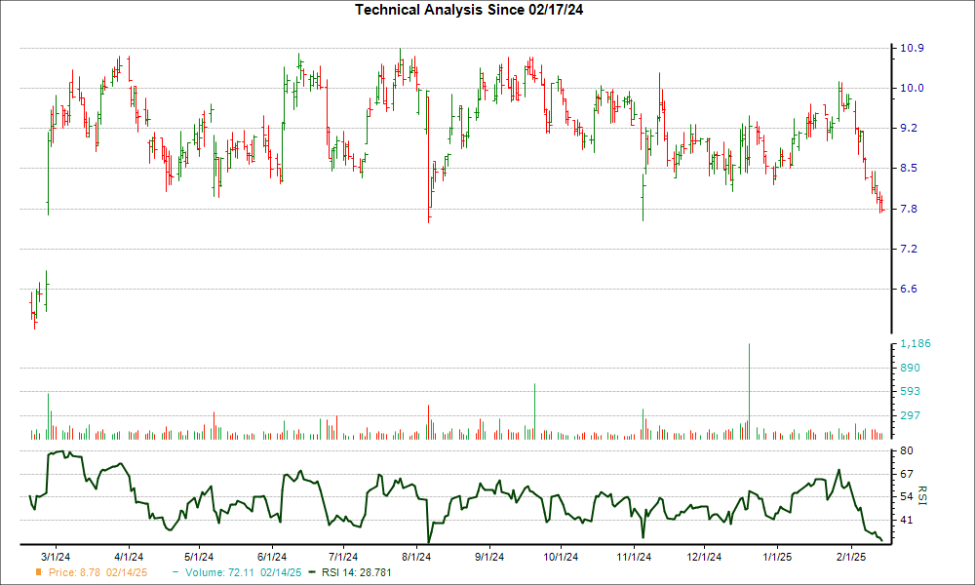Viewport: 975px width, 585px height.
Task: Click the RSI 54 axis label
Action: click(907, 496)
